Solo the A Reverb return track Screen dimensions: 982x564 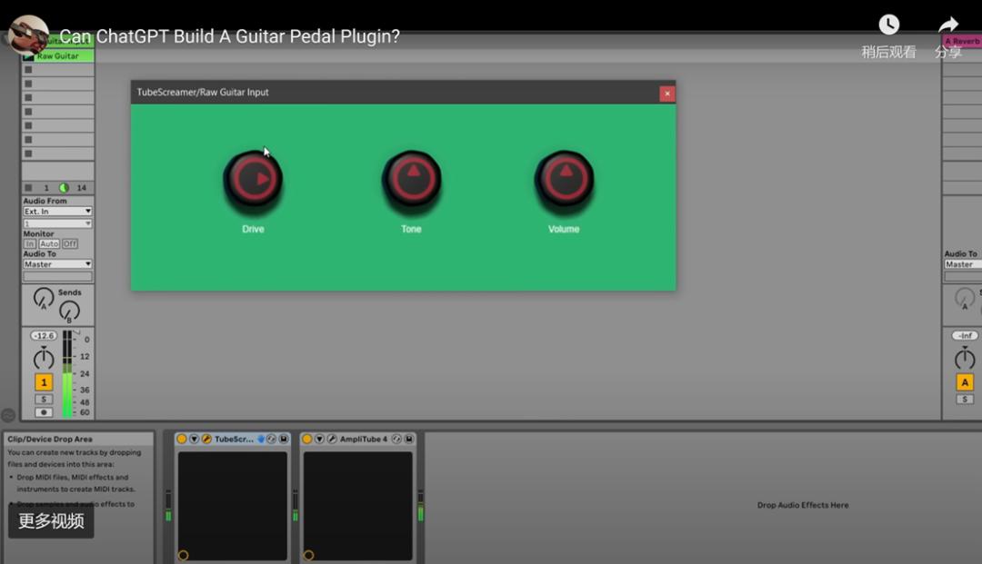965,399
